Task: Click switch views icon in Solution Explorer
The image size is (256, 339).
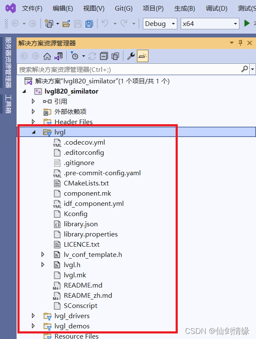Action: pyautogui.click(x=58, y=56)
